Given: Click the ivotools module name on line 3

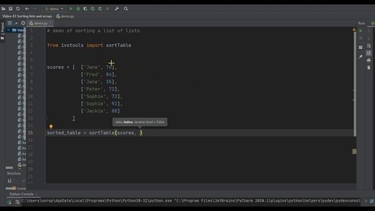Looking at the screenshot, I should 72,45.
